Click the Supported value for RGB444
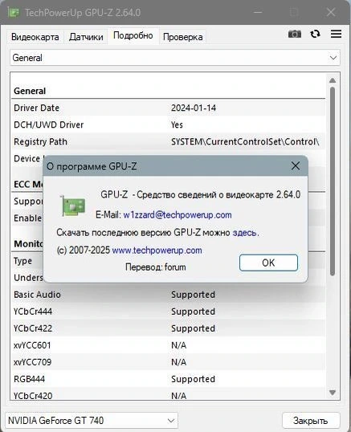This screenshot has height=432, width=351. click(193, 379)
